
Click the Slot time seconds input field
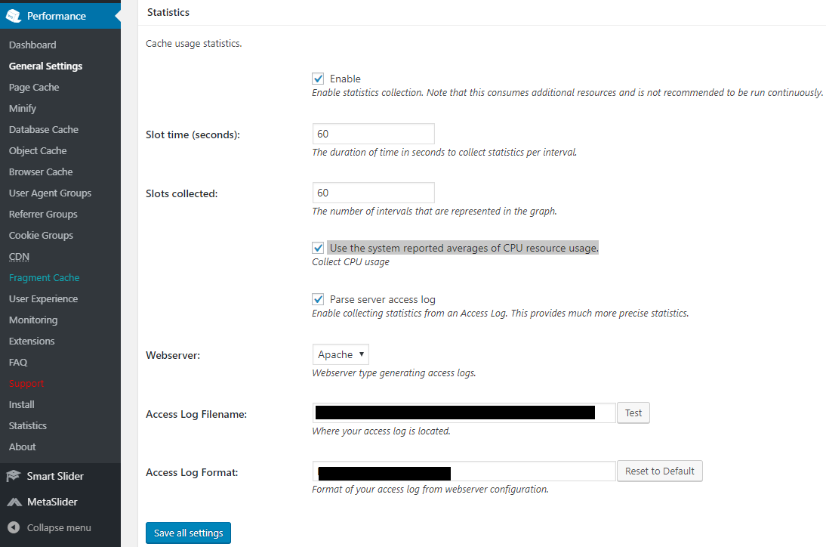(x=374, y=134)
